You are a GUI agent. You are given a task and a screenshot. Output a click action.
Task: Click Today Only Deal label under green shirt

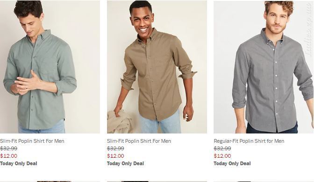[19, 163]
